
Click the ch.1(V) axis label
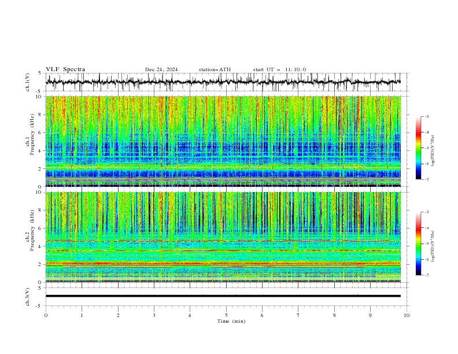pos(27,82)
